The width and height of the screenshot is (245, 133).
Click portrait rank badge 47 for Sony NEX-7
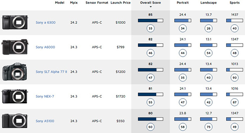pyautogui.click(x=183, y=102)
